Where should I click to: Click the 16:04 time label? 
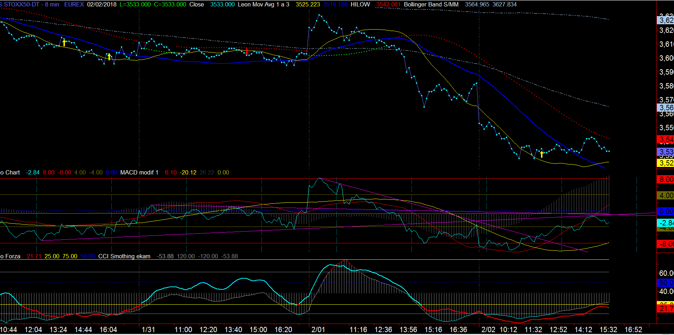[108, 330]
